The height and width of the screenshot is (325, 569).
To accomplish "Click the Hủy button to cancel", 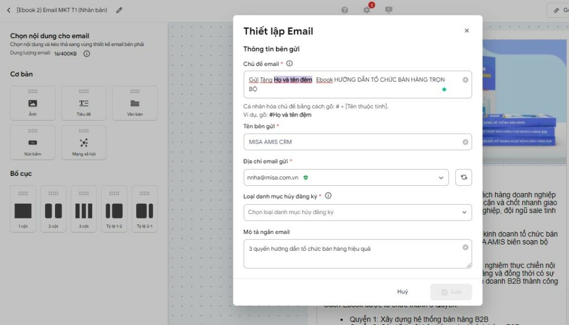I will 402,291.
